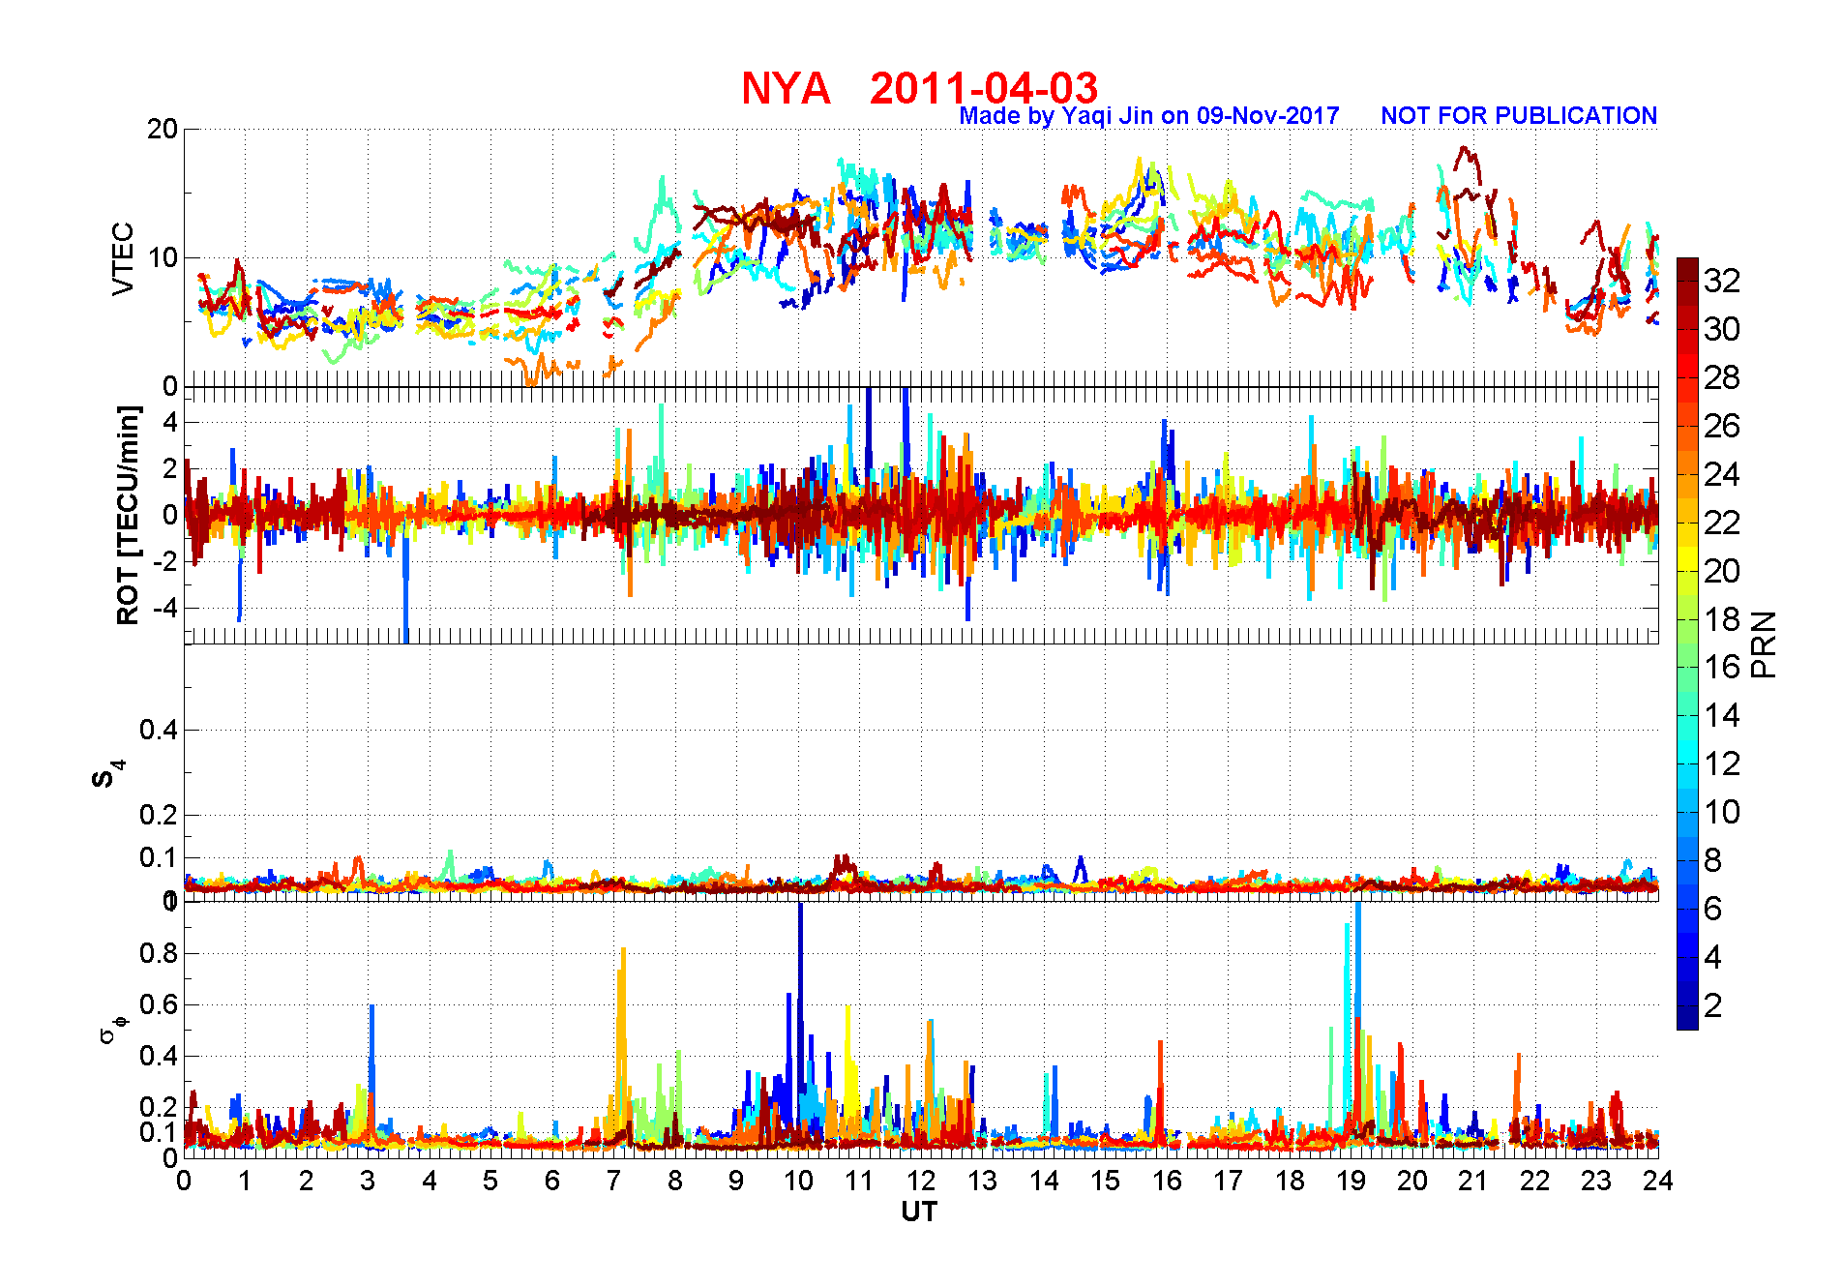The height and width of the screenshot is (1287, 1842).
Task: Click the dark blue bottom end of the PRN colorbar
Action: [x=1687, y=1018]
